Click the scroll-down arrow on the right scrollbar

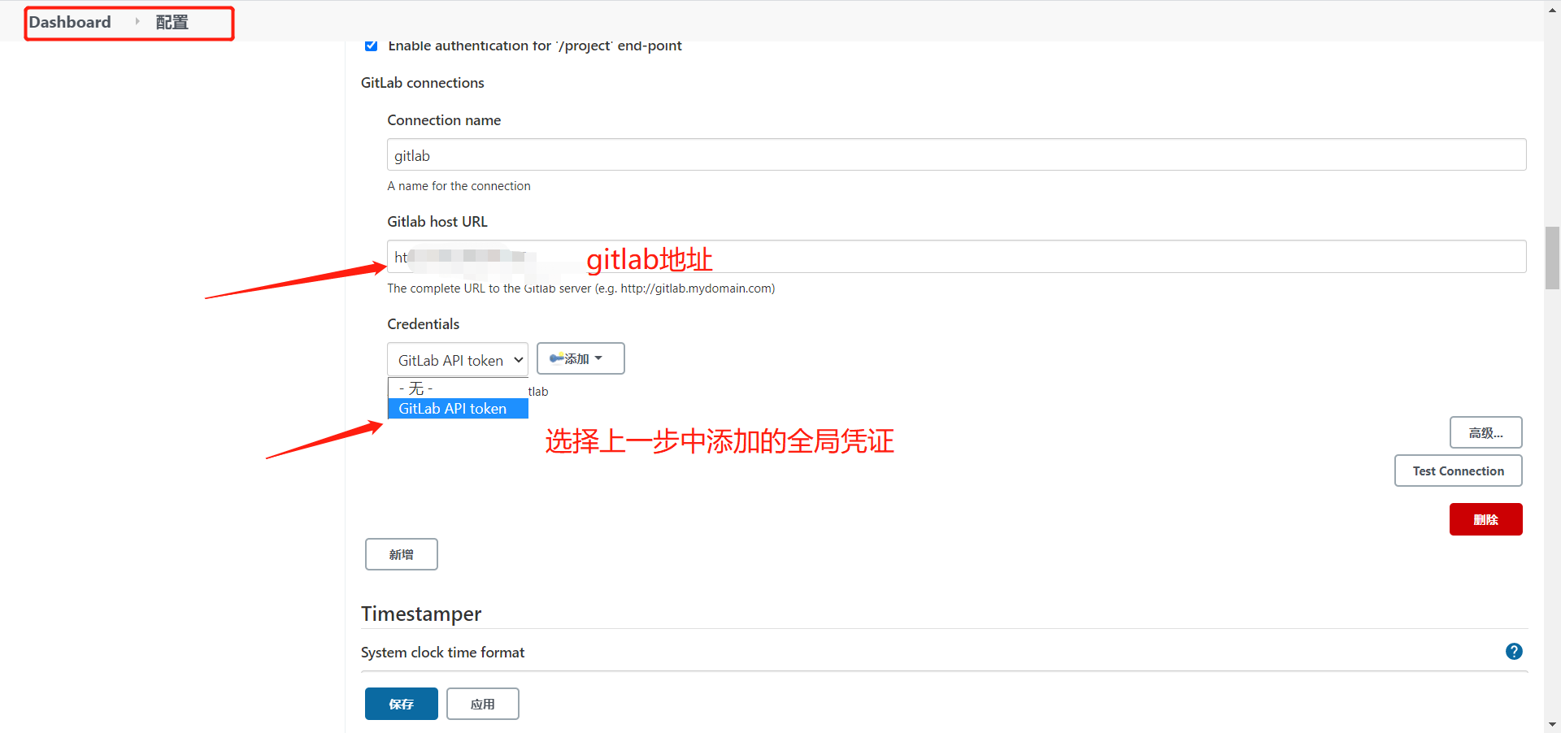click(x=1553, y=724)
